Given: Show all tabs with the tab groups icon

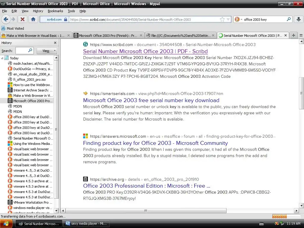Looking at the screenshot, I should pos(301,35).
